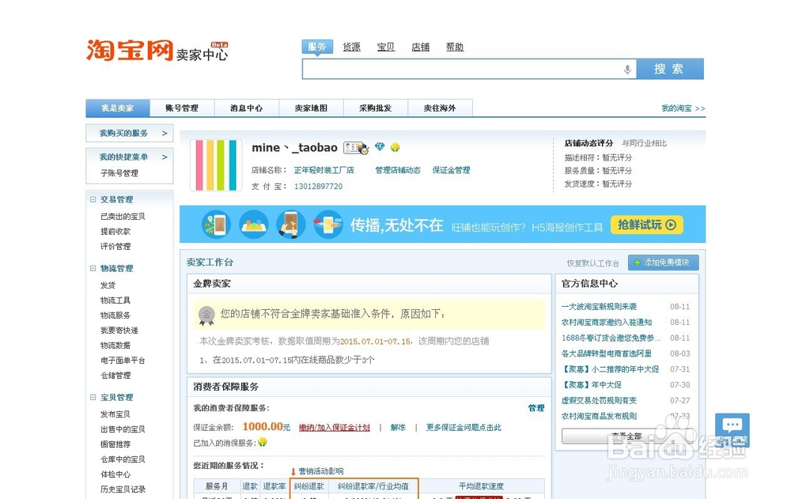Open news item 农村淘宝商家邀约入驻通知
The height and width of the screenshot is (499, 791).
[607, 323]
